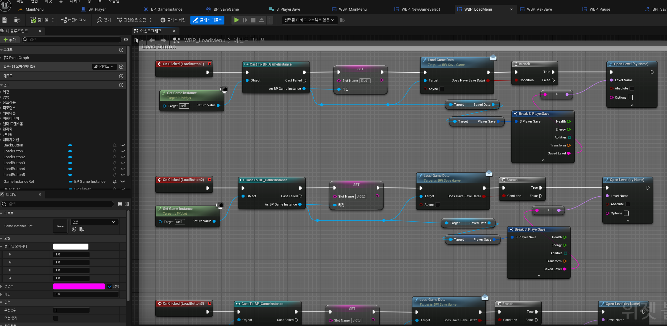Start Play in editor with green play button

(x=237, y=20)
